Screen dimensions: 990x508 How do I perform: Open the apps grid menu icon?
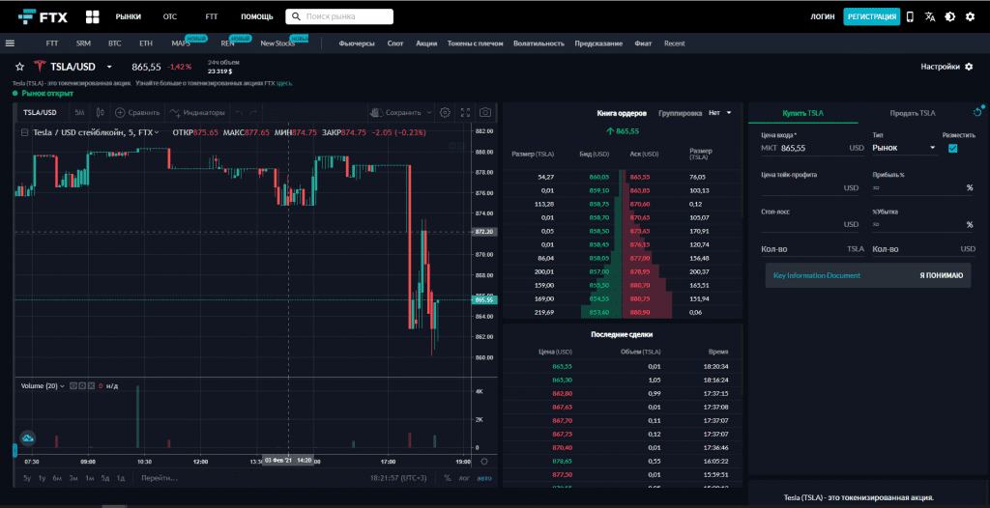coord(92,16)
